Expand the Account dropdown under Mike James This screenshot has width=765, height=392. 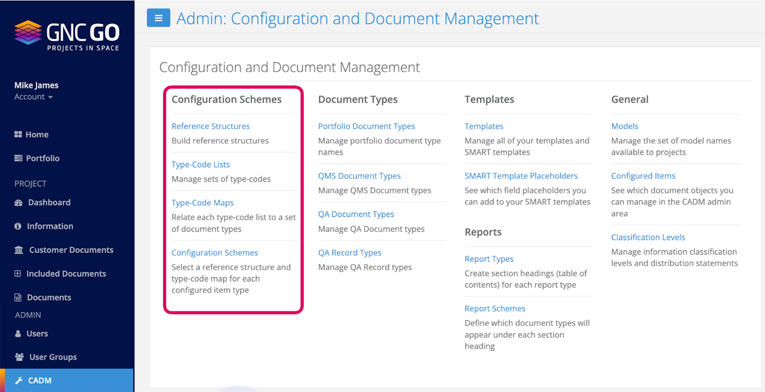33,97
